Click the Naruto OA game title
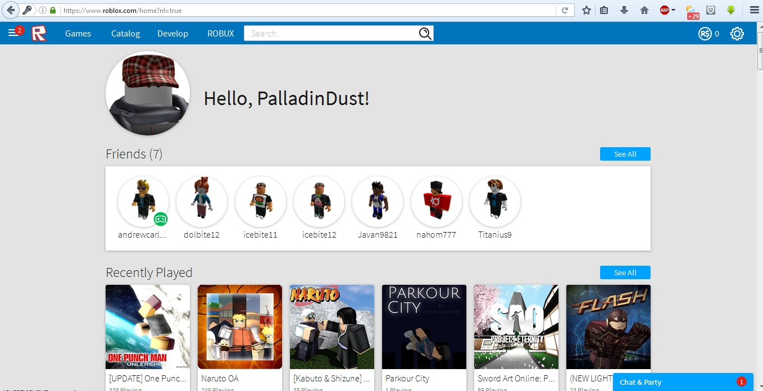 point(220,379)
